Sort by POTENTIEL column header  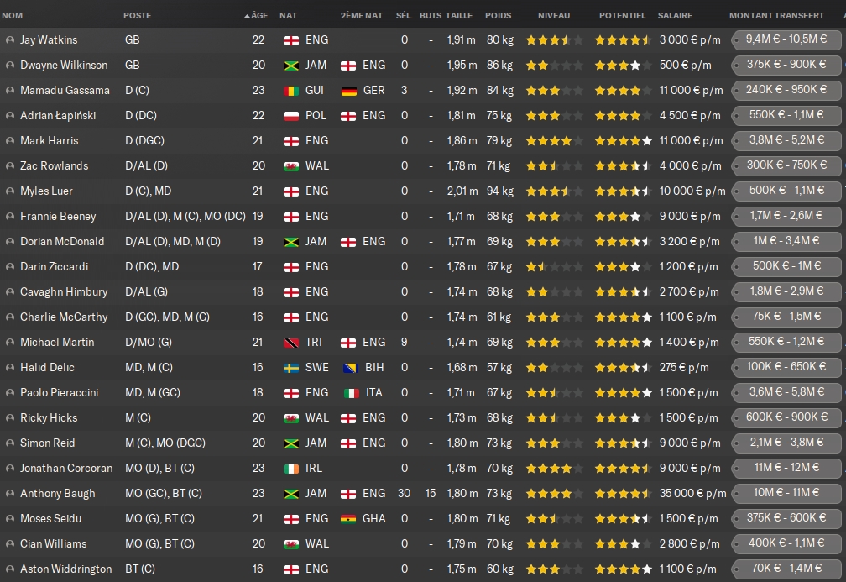[622, 16]
